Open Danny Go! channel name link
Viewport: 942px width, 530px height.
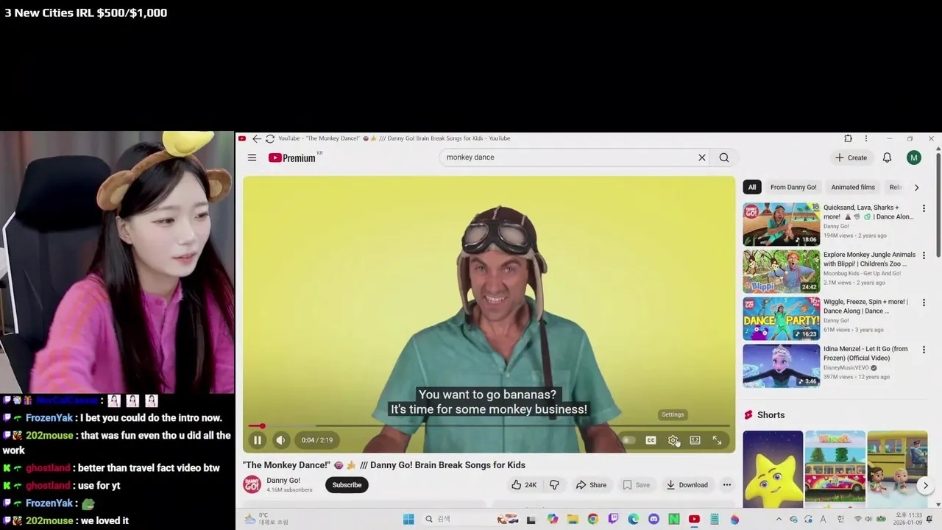(x=283, y=481)
